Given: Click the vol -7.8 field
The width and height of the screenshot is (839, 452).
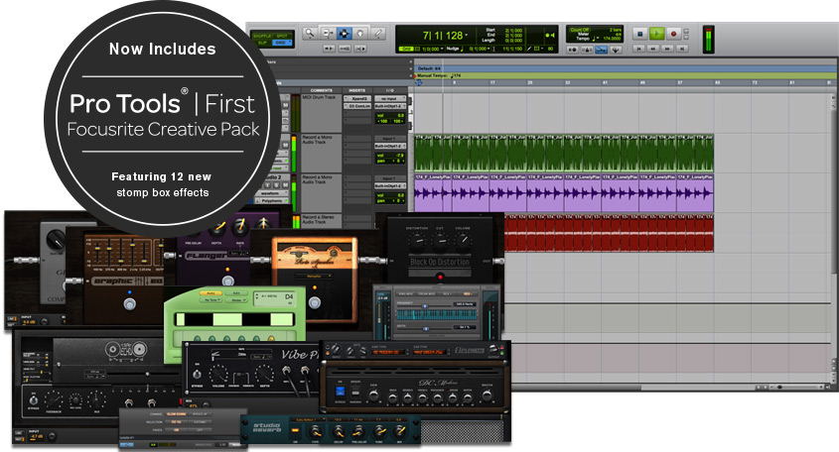Looking at the screenshot, I should coord(390,156).
